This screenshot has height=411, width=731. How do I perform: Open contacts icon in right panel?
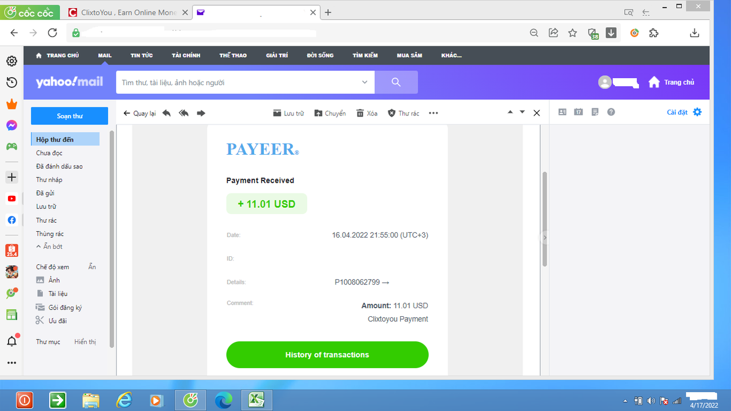click(563, 112)
